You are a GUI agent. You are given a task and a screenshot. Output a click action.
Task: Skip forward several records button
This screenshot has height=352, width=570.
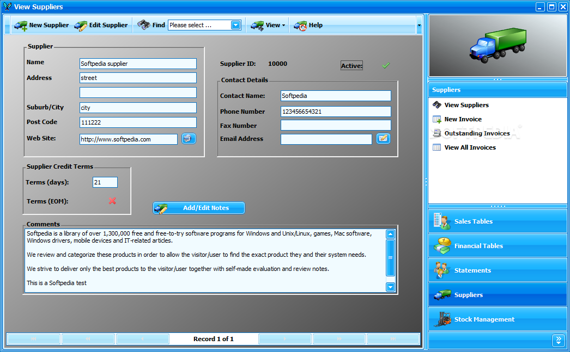[339, 338]
